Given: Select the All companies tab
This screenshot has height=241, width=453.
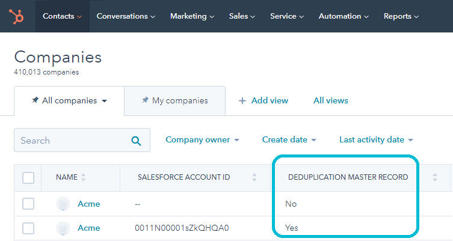Looking at the screenshot, I should pos(69,101).
